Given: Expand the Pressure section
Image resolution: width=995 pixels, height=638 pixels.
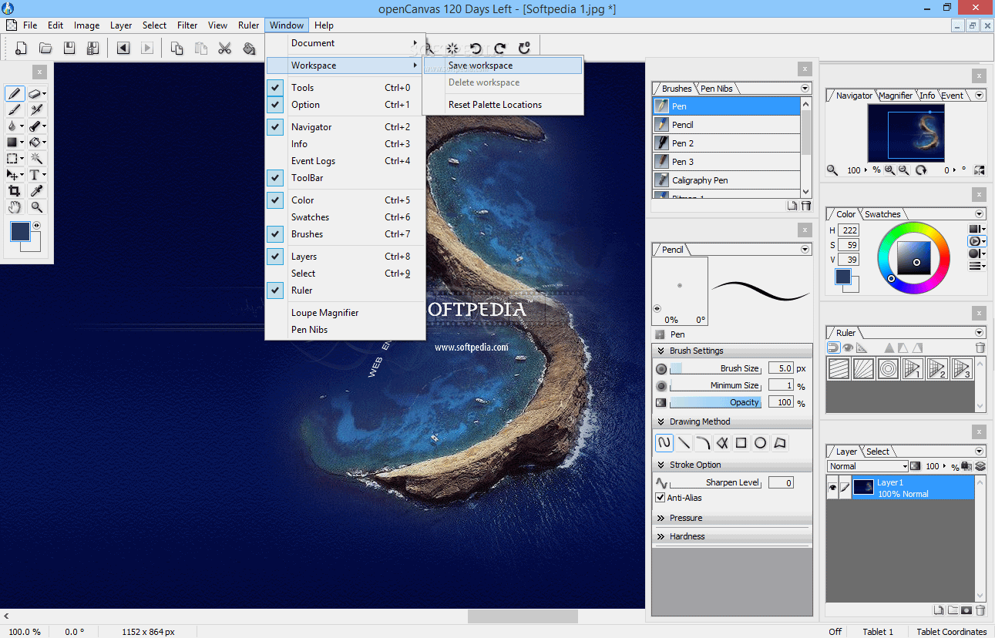Looking at the screenshot, I should click(661, 518).
